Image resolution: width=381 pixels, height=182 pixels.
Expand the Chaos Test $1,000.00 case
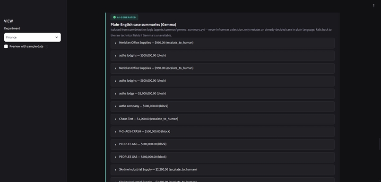pyautogui.click(x=222, y=119)
